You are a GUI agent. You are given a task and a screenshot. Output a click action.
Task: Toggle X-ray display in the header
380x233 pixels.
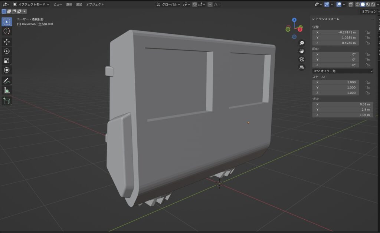coord(351,4)
